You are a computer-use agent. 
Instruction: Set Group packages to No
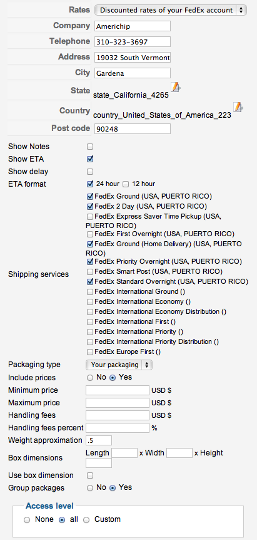90,488
